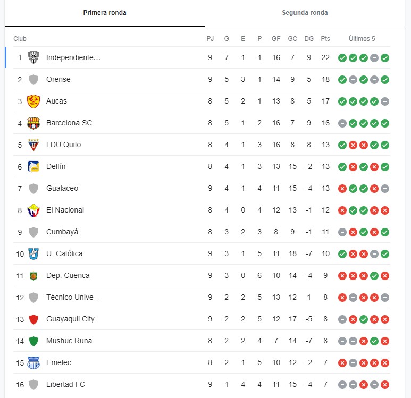This screenshot has width=411, height=398.
Task: Click Aucas's most recent draw indicator
Action: (x=385, y=101)
